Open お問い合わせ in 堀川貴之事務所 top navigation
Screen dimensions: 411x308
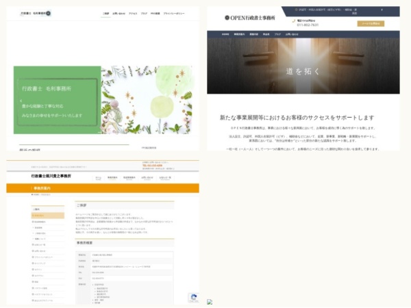click(147, 178)
